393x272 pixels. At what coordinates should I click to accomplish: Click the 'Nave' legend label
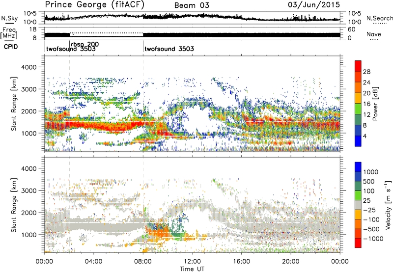pyautogui.click(x=374, y=34)
